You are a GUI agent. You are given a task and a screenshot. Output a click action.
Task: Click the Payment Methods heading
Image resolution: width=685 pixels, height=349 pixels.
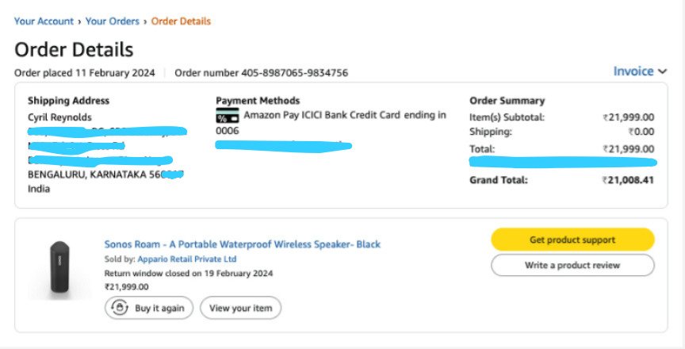pyautogui.click(x=258, y=101)
